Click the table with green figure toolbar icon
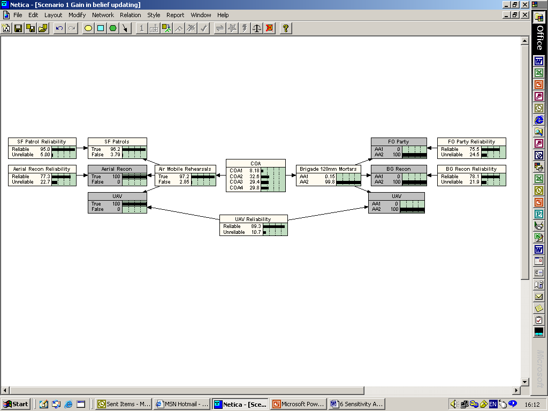The width and height of the screenshot is (548, 411). pos(166,28)
